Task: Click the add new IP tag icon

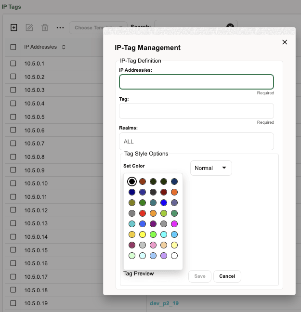Action: (x=14, y=27)
